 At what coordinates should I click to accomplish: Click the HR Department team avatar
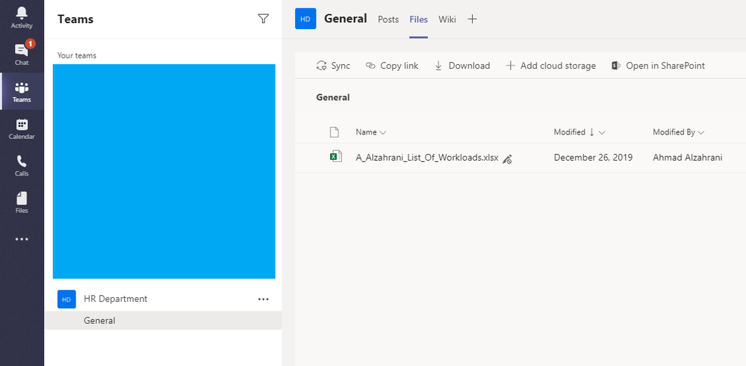[66, 299]
